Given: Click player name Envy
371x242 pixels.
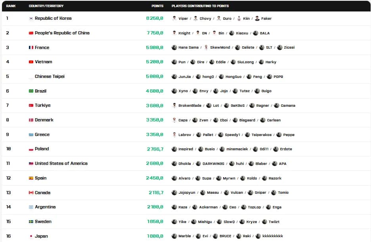Looking at the screenshot, I should click(204, 91).
